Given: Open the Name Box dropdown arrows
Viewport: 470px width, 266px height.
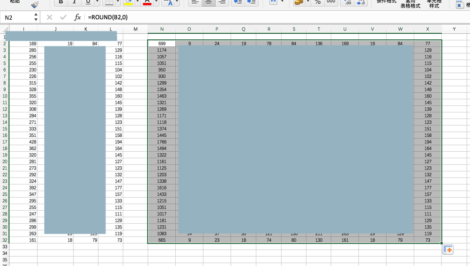Looking at the screenshot, I should [x=36, y=17].
